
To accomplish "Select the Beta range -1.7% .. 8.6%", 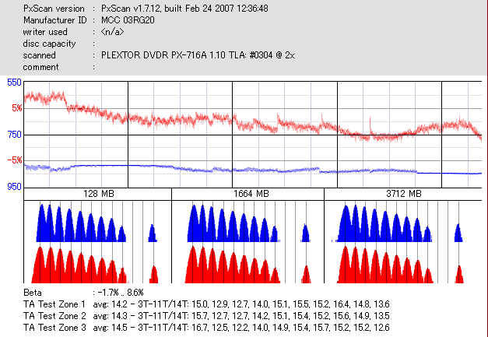I will click(121, 293).
